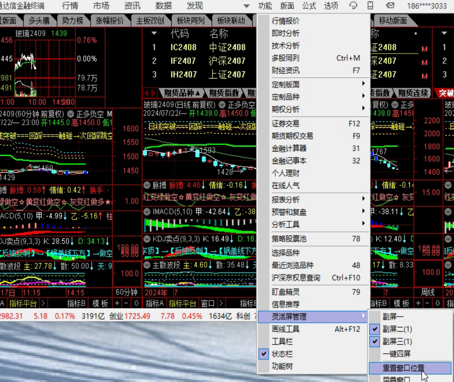Click the round icon beside KDJ卖点(9,3,3)
This screenshot has height=382, width=454.
coord(147,239)
